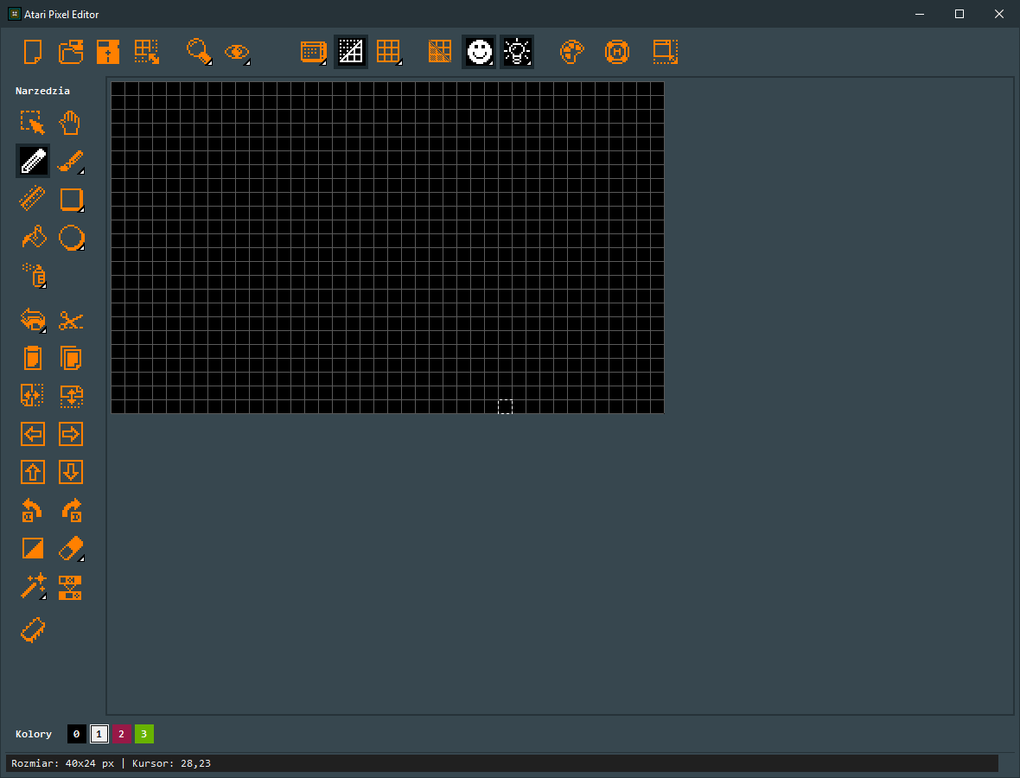
Task: Open the magnifier zoom options
Action: coord(199,51)
